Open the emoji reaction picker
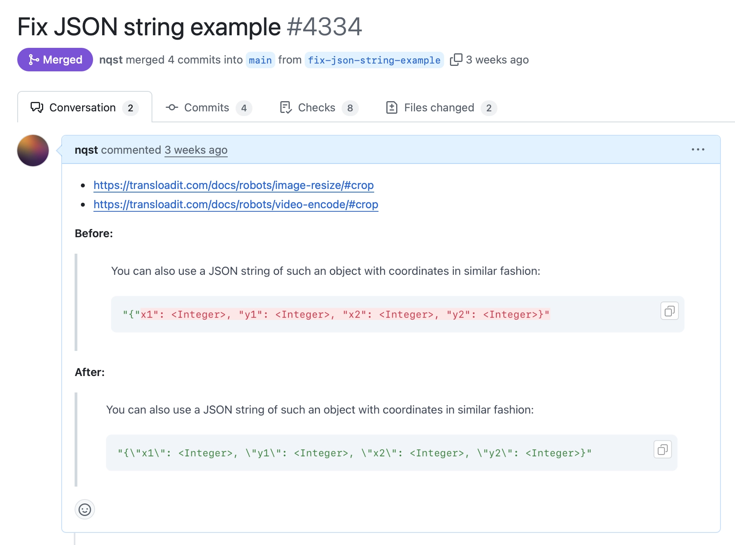 (x=84, y=510)
